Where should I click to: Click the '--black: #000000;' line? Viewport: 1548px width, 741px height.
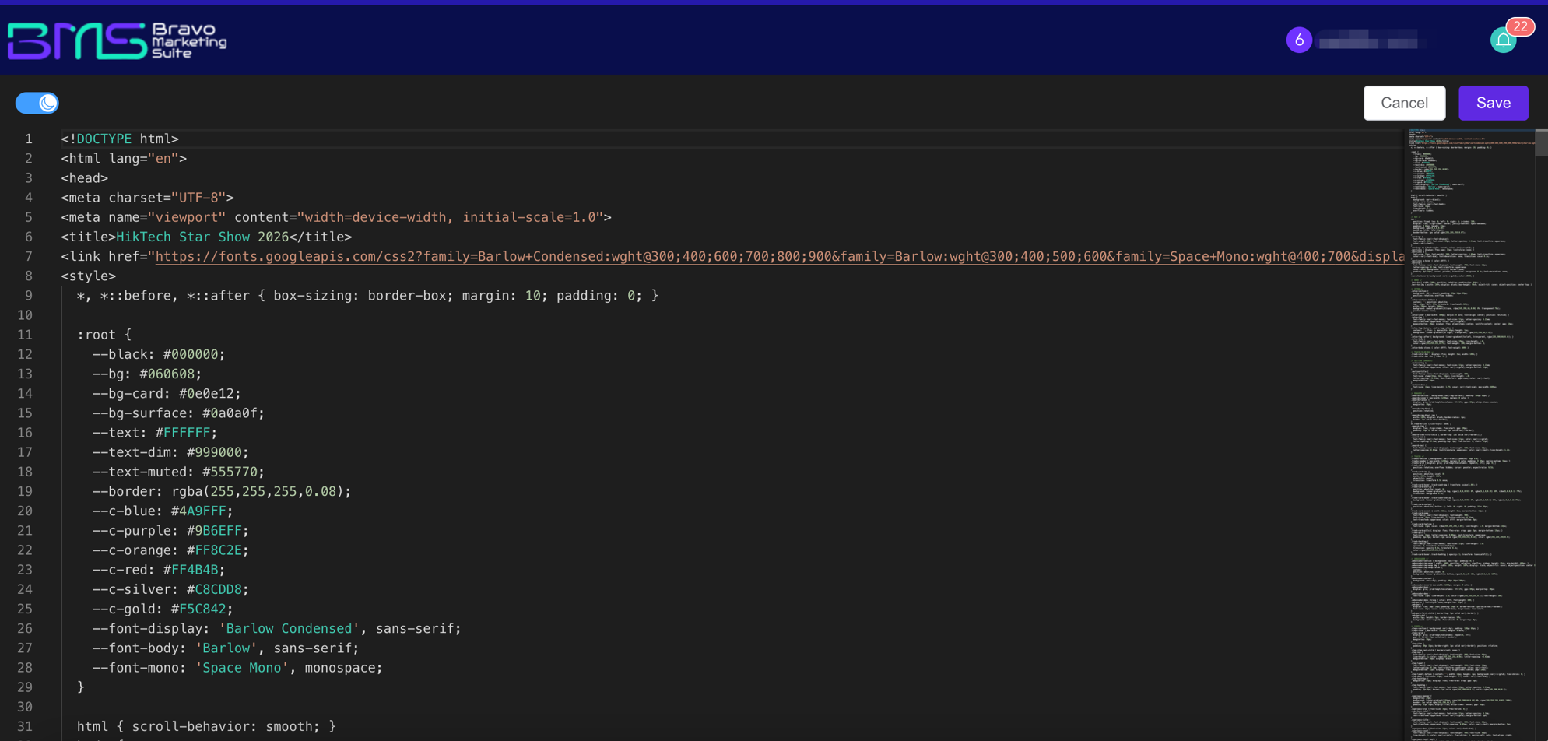(x=159, y=354)
